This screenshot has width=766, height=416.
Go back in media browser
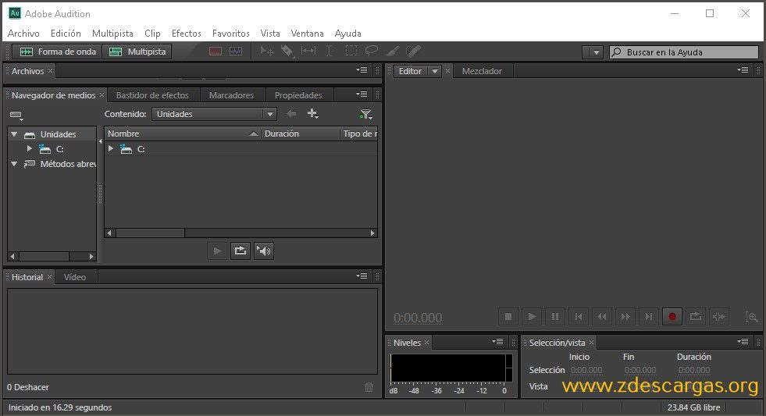[291, 114]
